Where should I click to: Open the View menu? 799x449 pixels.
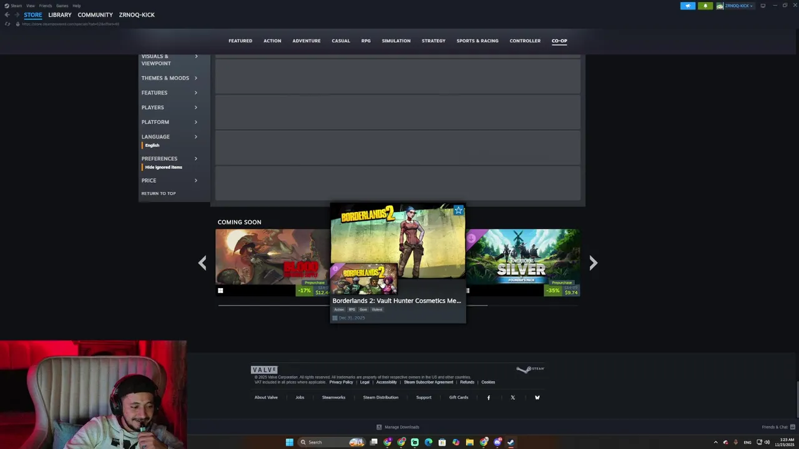click(30, 6)
